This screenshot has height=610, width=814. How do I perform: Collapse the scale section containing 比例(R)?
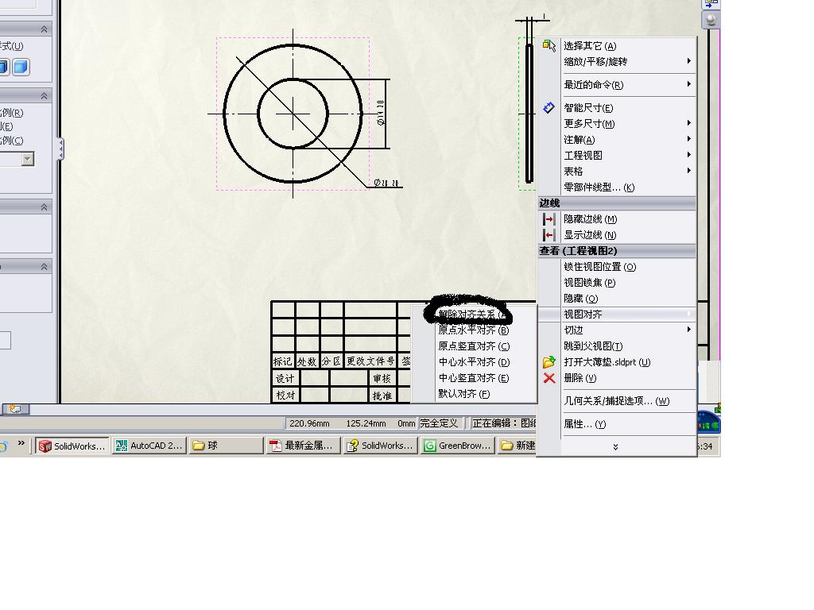point(45,96)
